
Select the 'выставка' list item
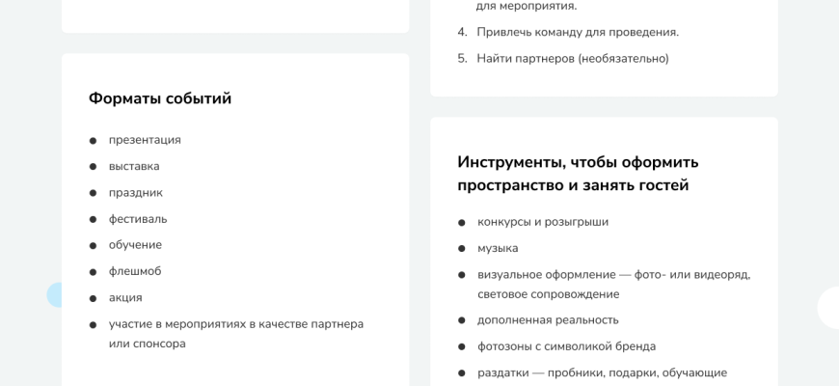(x=134, y=166)
